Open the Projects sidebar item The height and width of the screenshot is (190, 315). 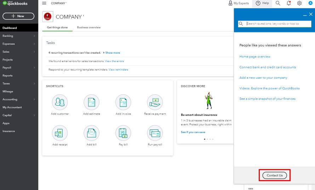coord(19,60)
